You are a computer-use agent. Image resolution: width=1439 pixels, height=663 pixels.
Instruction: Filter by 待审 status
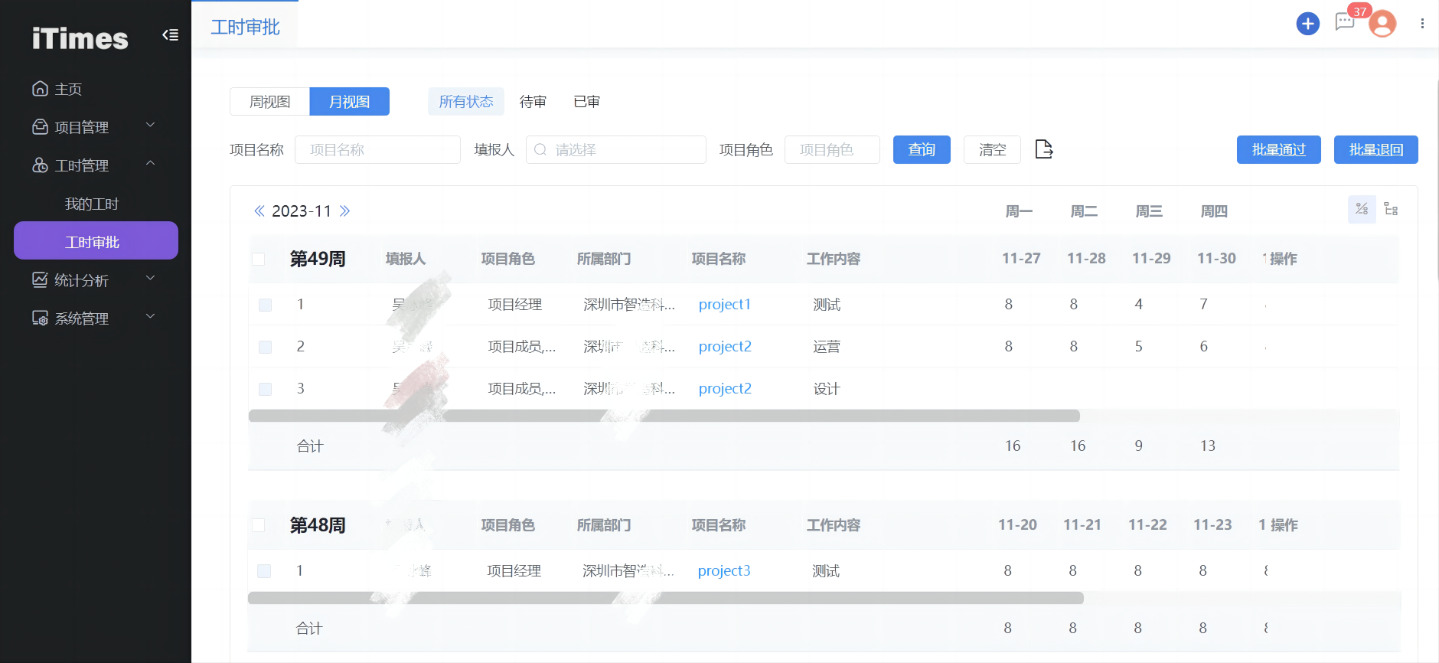(533, 102)
